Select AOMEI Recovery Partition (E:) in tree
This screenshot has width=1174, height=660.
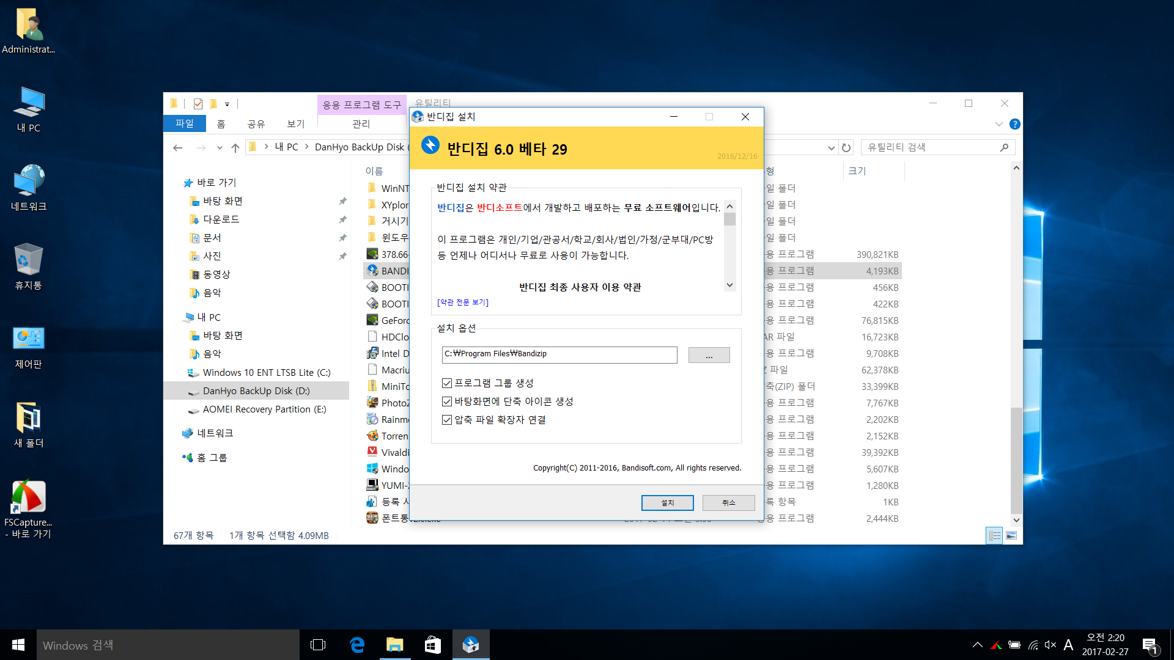(x=265, y=409)
